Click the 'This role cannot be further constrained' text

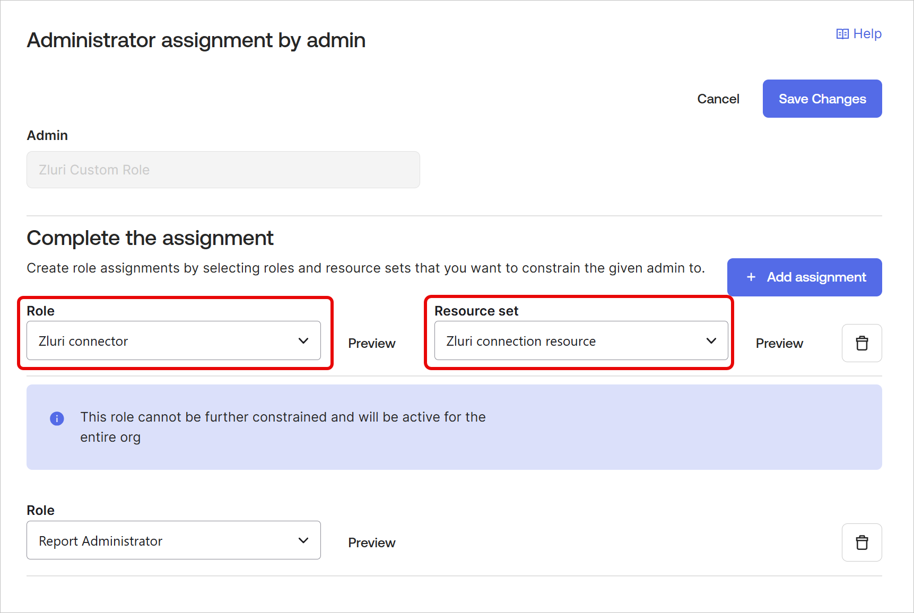pos(283,427)
